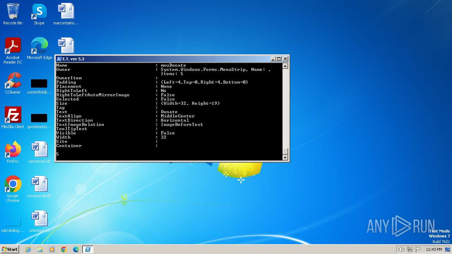Select the Word document behind the E.T. window

coord(66,46)
